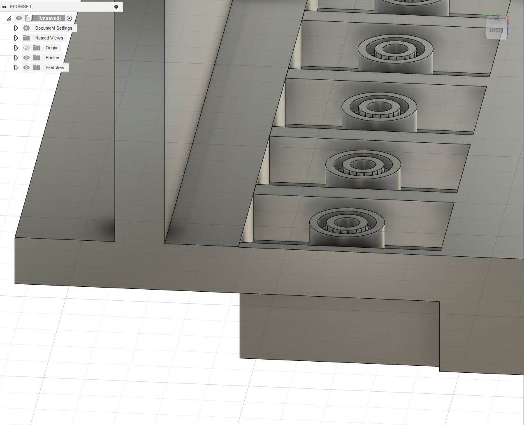Expand the Named Views folder
This screenshot has height=425, width=524.
16,38
